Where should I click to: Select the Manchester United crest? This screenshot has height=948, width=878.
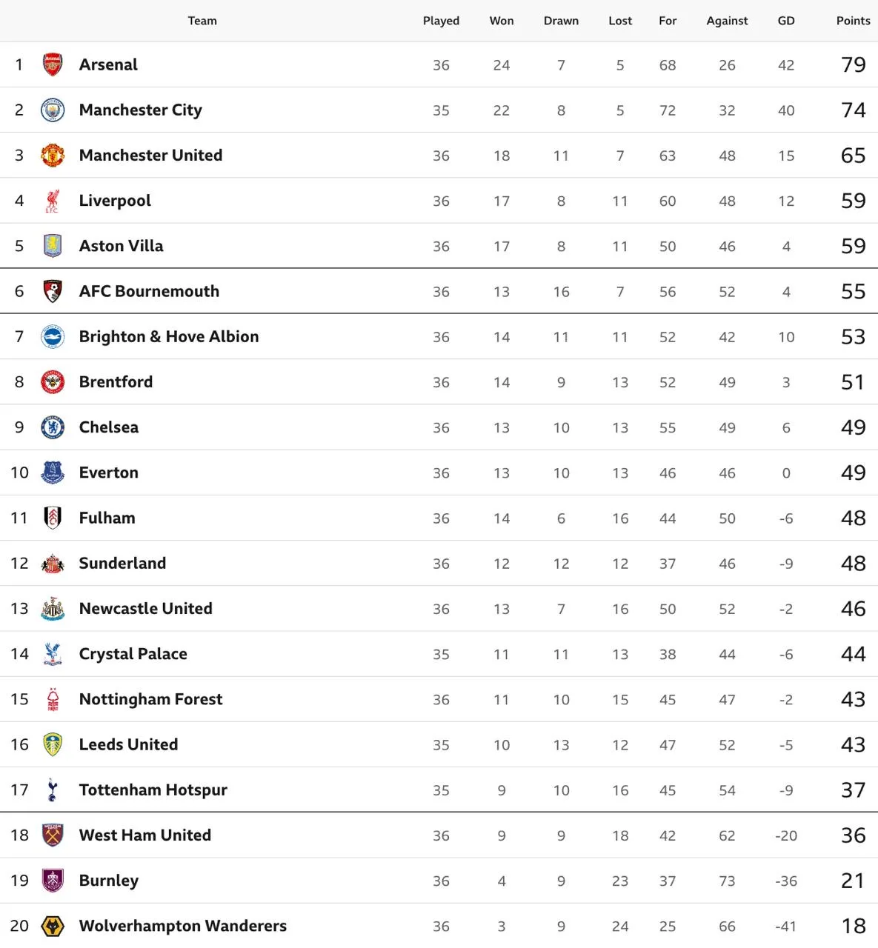coord(53,155)
